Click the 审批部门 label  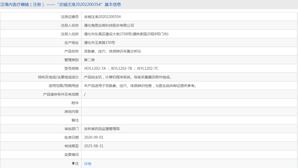[72, 129]
